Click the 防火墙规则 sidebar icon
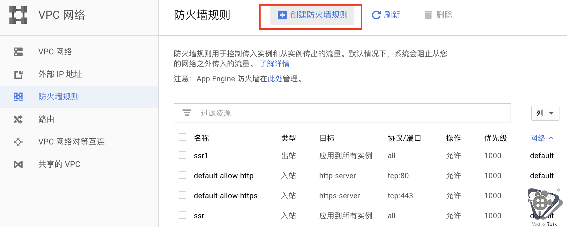 pos(18,97)
